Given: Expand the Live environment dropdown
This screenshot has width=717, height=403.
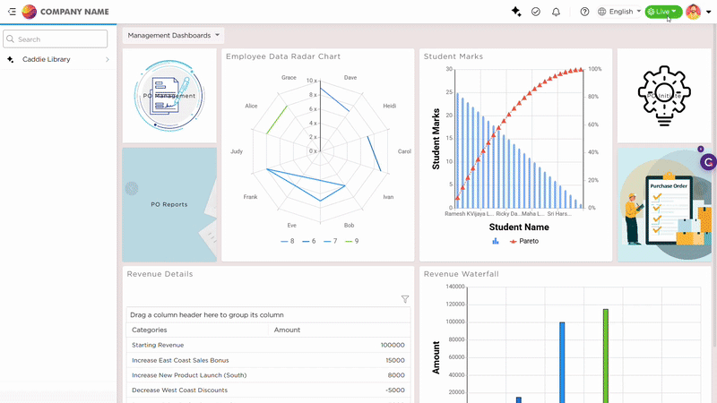Looking at the screenshot, I should pyautogui.click(x=662, y=12).
